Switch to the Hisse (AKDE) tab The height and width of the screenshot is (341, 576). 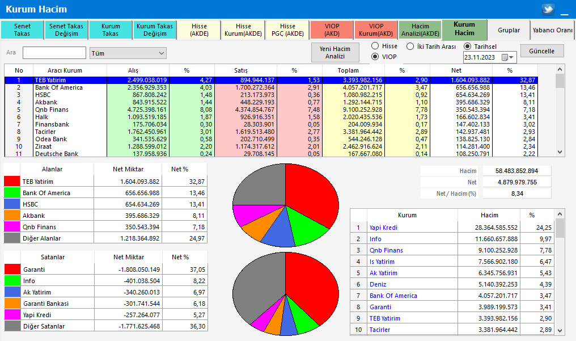[x=199, y=30]
